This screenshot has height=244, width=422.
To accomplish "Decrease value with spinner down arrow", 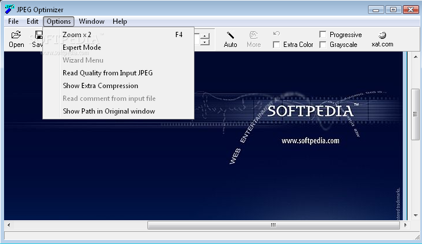I will click(x=205, y=42).
